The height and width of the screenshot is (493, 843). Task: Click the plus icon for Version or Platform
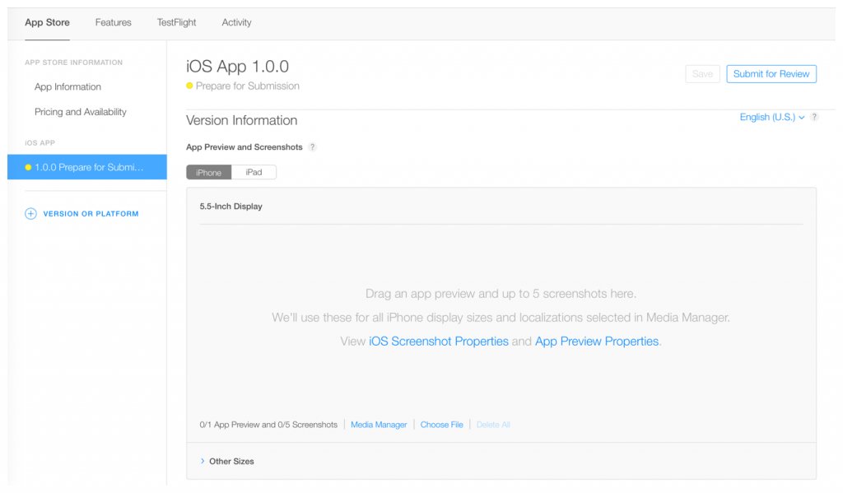click(x=31, y=214)
